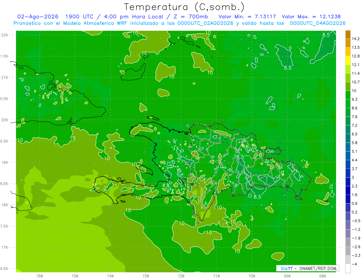Pick the gray swatch between -3.3 and -2.6
The image size is (362, 280).
[348, 251]
